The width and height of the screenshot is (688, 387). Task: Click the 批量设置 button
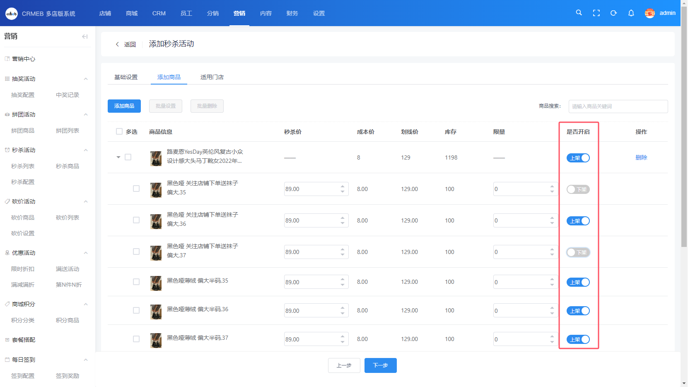click(x=166, y=106)
